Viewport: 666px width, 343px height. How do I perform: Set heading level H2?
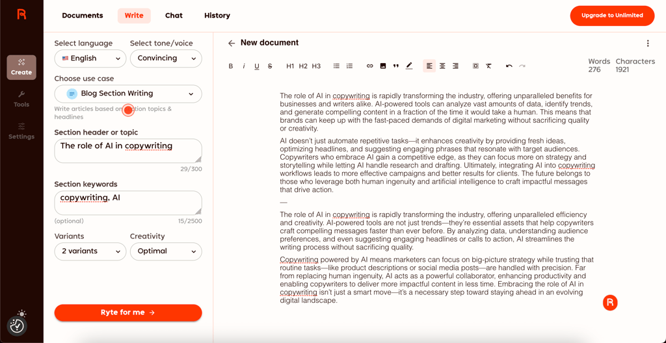click(303, 66)
